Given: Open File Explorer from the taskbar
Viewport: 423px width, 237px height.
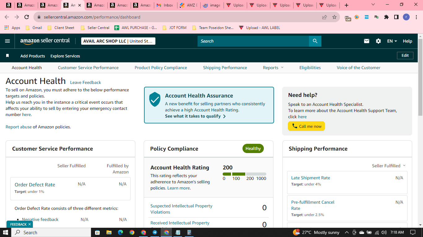Looking at the screenshot, I should [109, 232].
